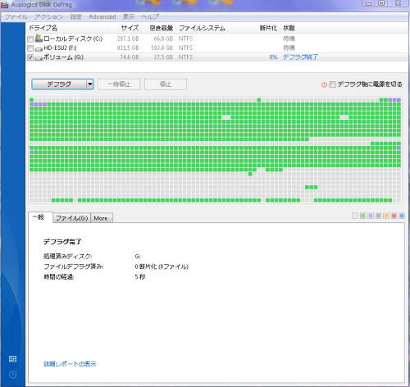Open the デフラグ button dropdown arrow

90,84
